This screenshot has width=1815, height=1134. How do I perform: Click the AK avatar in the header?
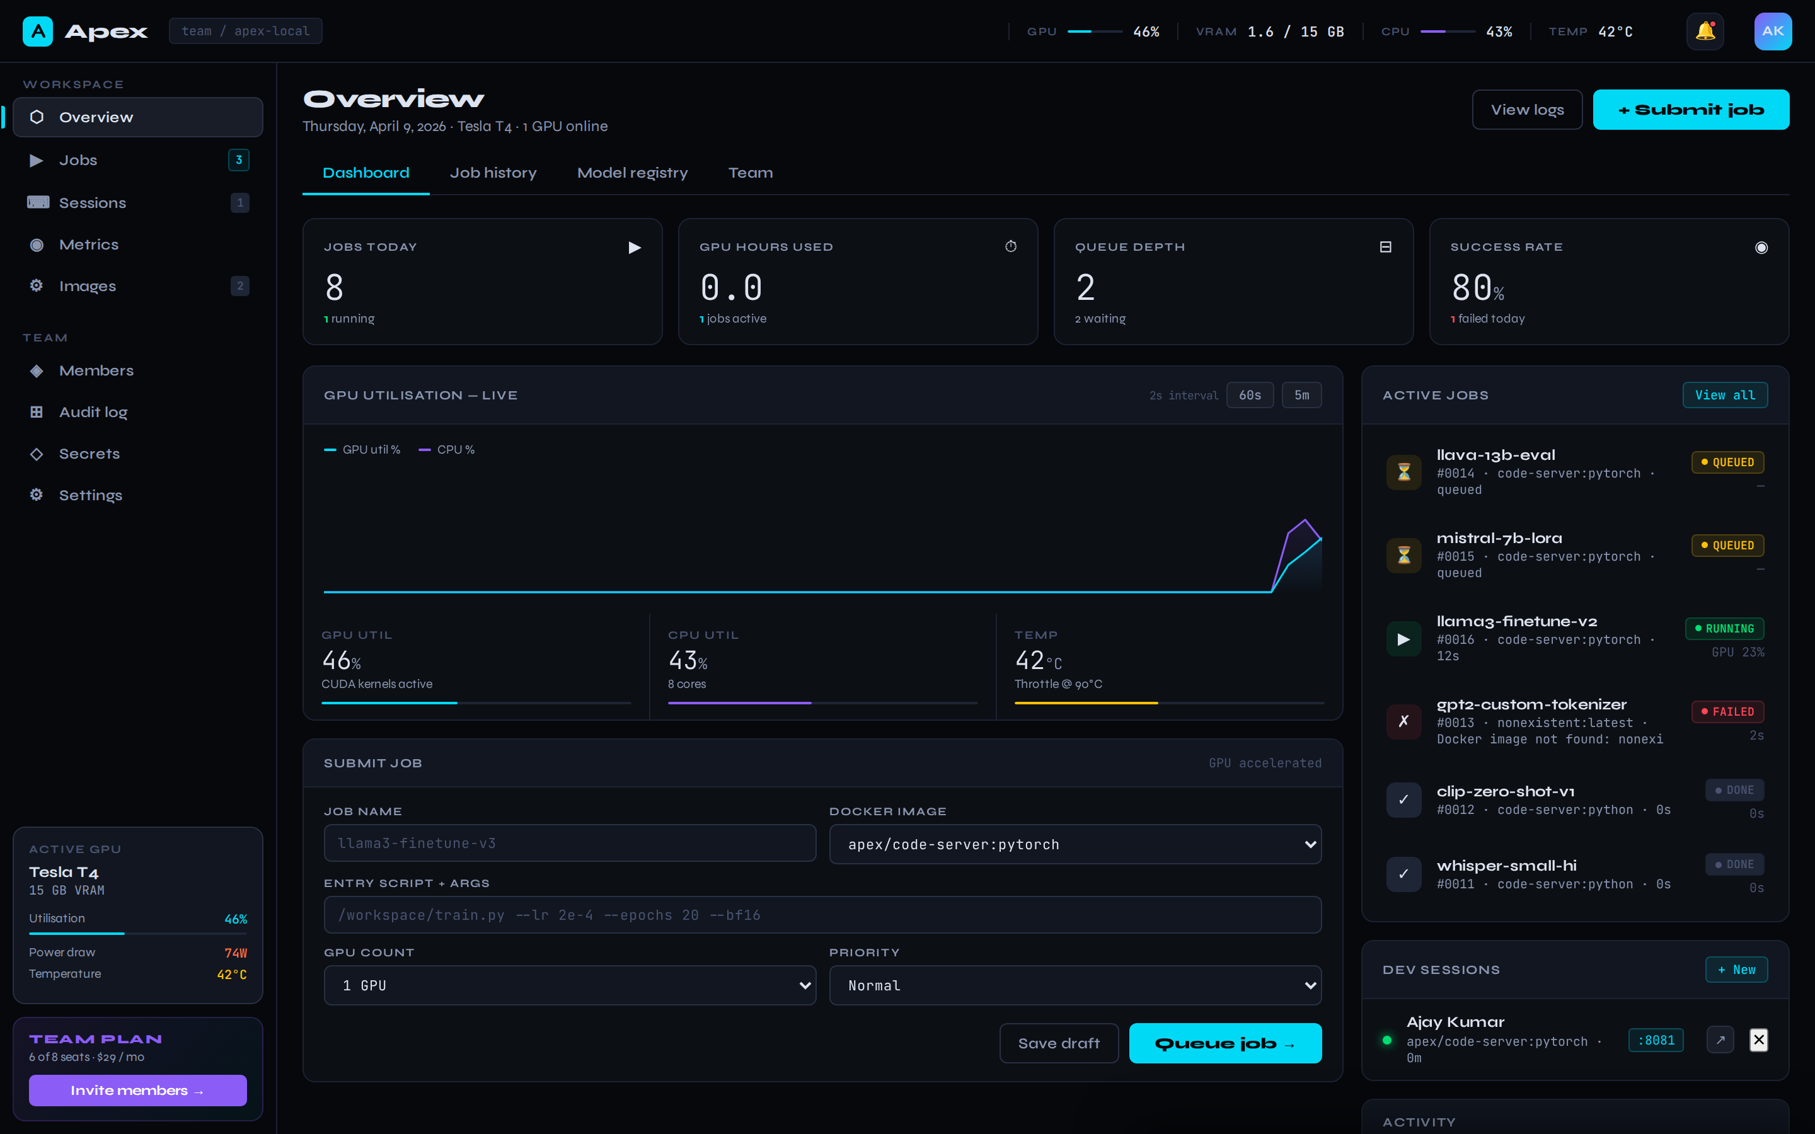pyautogui.click(x=1773, y=31)
